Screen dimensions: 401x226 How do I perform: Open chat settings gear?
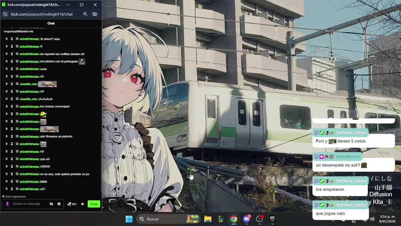click(83, 204)
